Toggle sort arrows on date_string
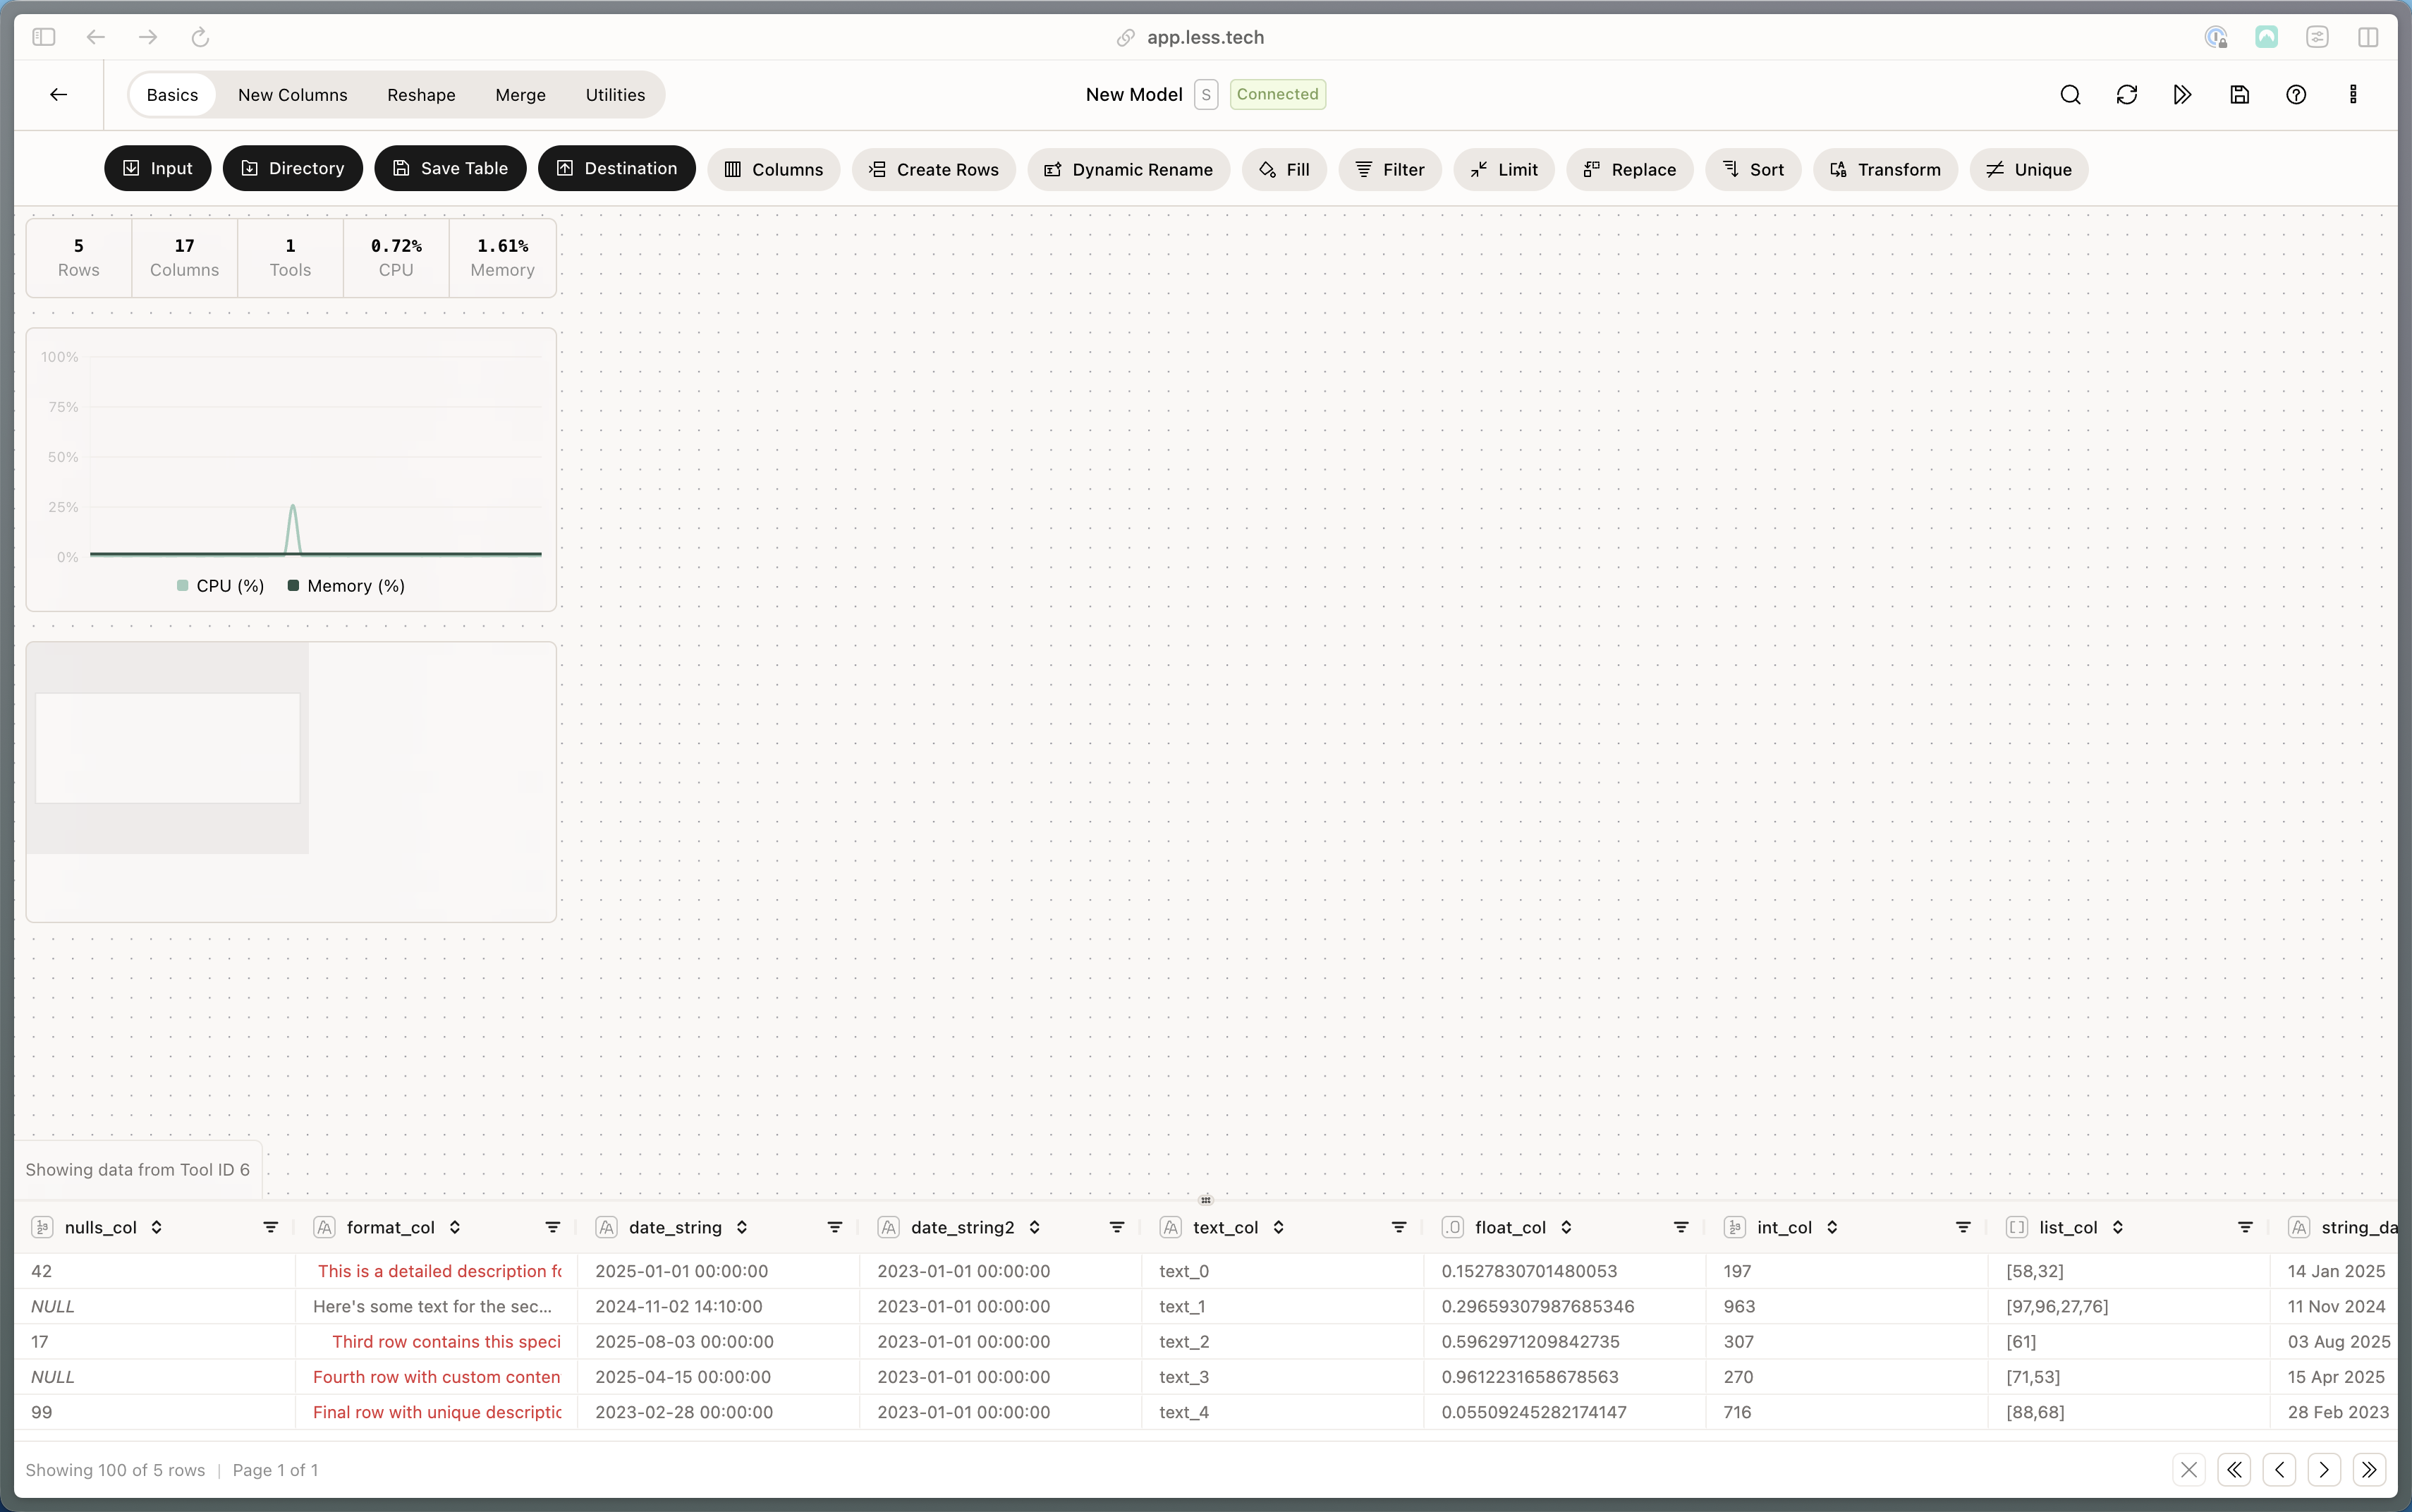This screenshot has height=1512, width=2412. pos(742,1227)
